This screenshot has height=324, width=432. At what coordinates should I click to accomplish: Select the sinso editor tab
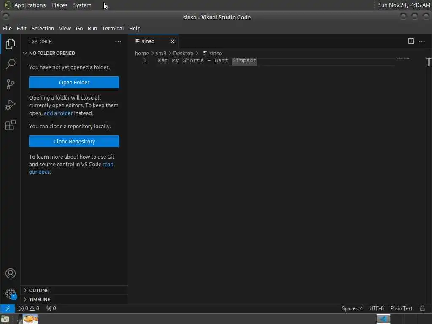tap(154, 41)
